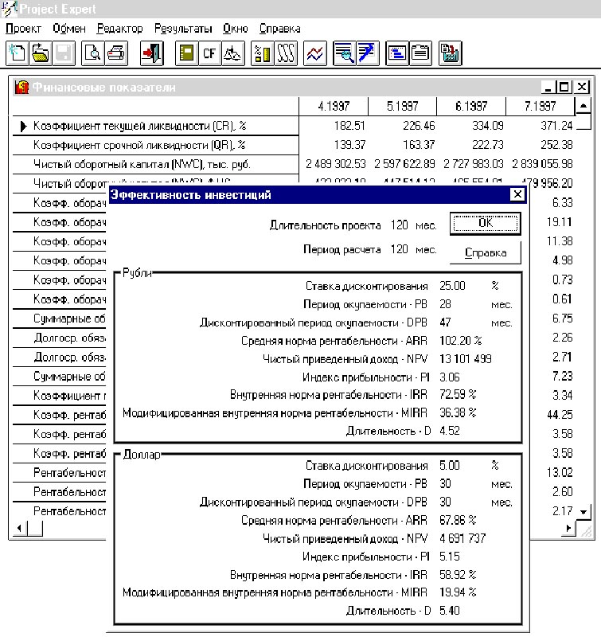Click the SSS discounting toolbar icon
Screen dimensions: 601x637
pos(286,53)
